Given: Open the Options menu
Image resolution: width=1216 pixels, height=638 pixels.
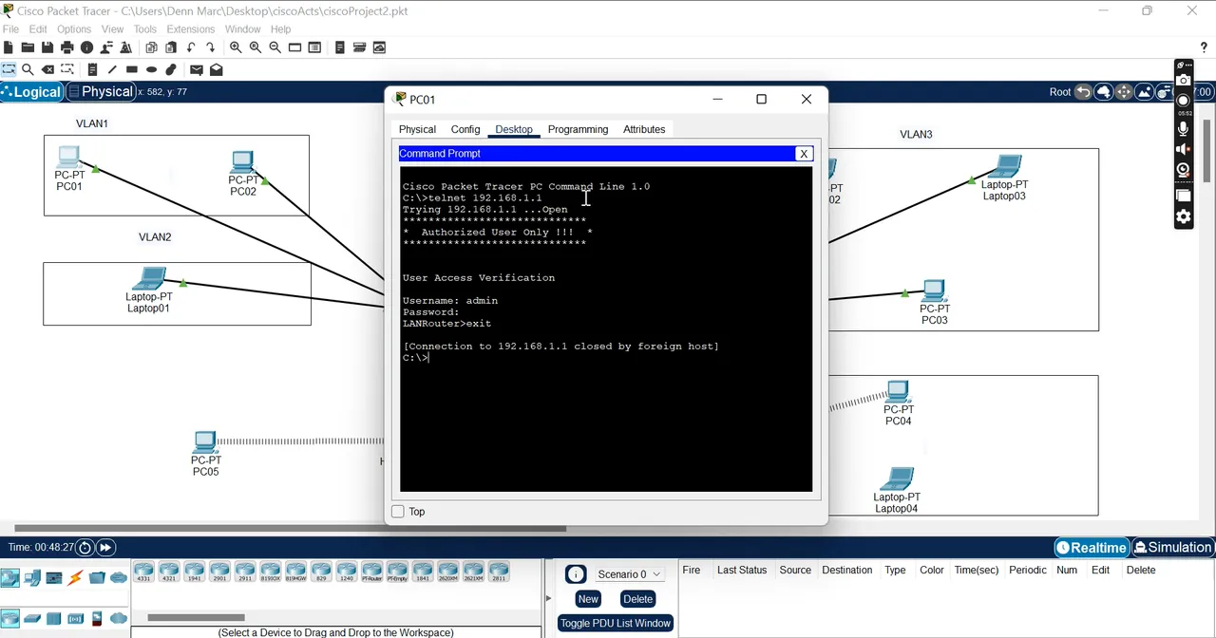Looking at the screenshot, I should tap(74, 29).
